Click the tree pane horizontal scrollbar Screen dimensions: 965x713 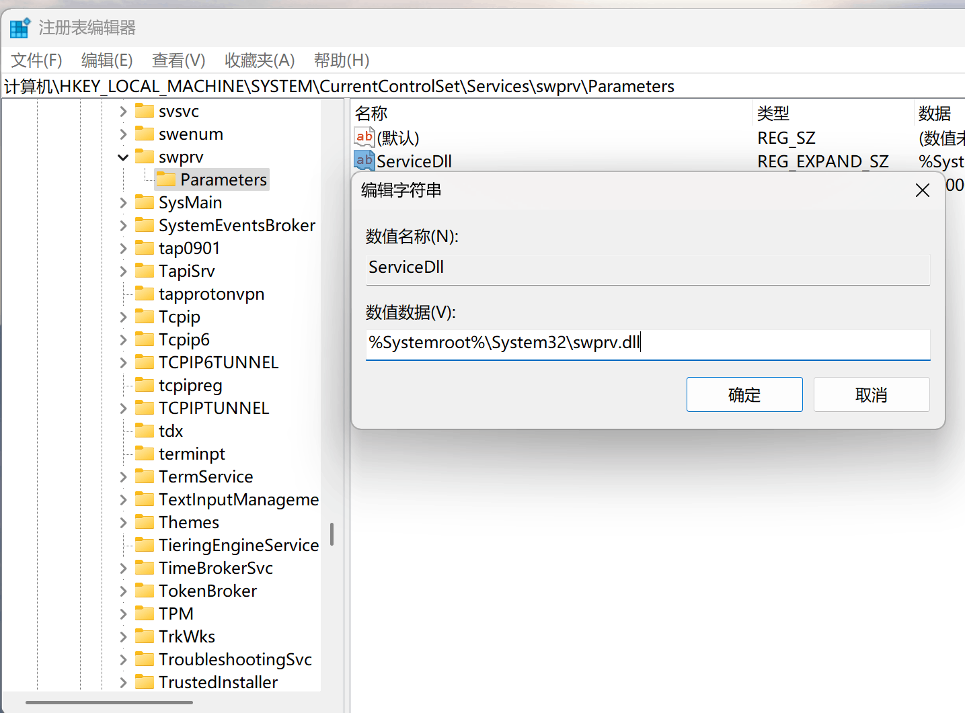(110, 702)
